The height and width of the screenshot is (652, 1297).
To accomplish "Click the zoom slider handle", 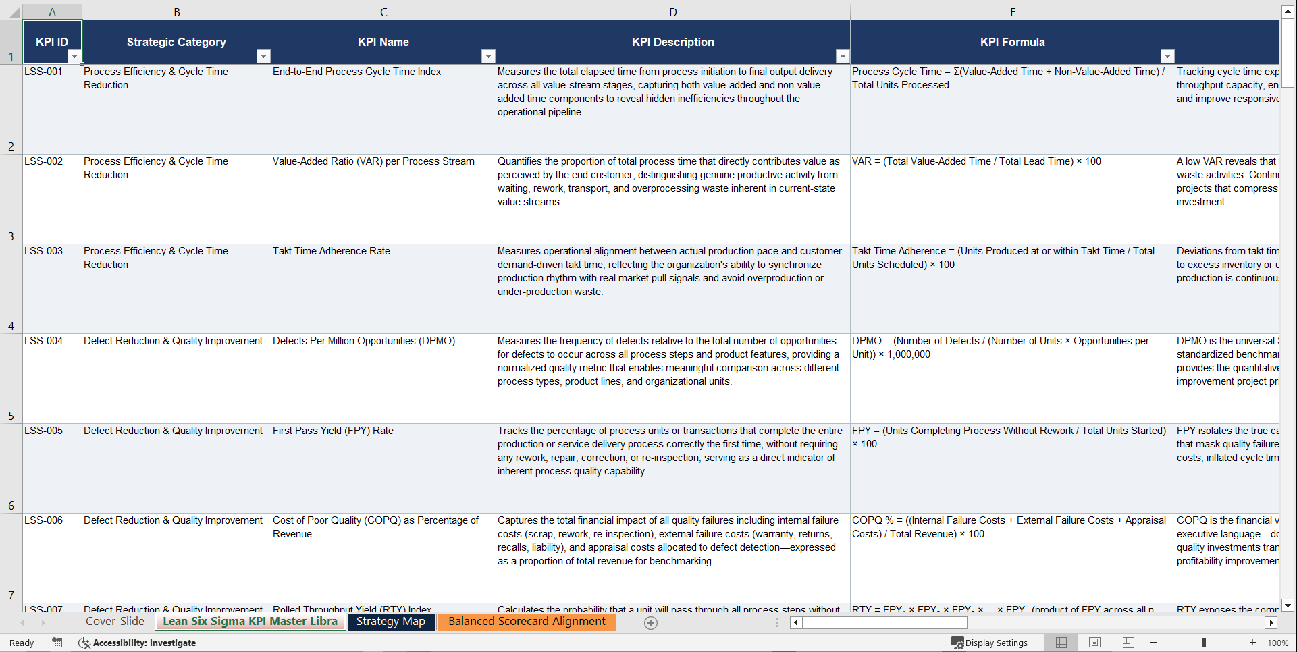I will 1203,643.
